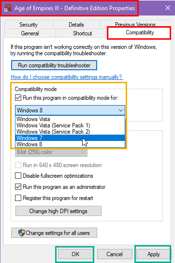
Task: Click the shield icon on Change settings button
Action: 22,233
